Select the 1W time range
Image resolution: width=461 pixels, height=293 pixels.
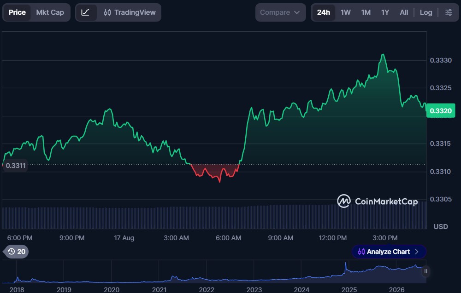[345, 12]
